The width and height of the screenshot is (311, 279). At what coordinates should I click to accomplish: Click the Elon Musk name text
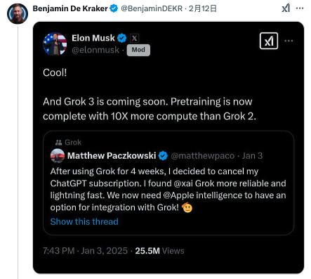pyautogui.click(x=93, y=38)
